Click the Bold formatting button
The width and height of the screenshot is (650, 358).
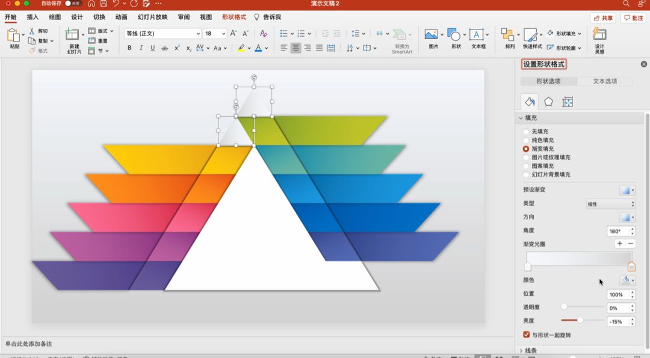[x=129, y=48]
